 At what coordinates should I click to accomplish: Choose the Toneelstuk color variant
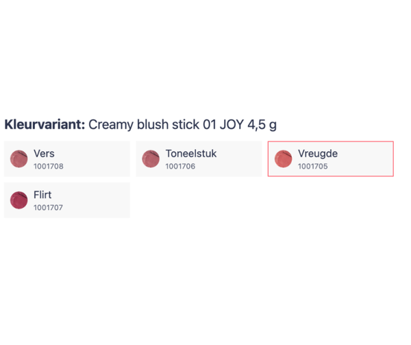(x=199, y=159)
